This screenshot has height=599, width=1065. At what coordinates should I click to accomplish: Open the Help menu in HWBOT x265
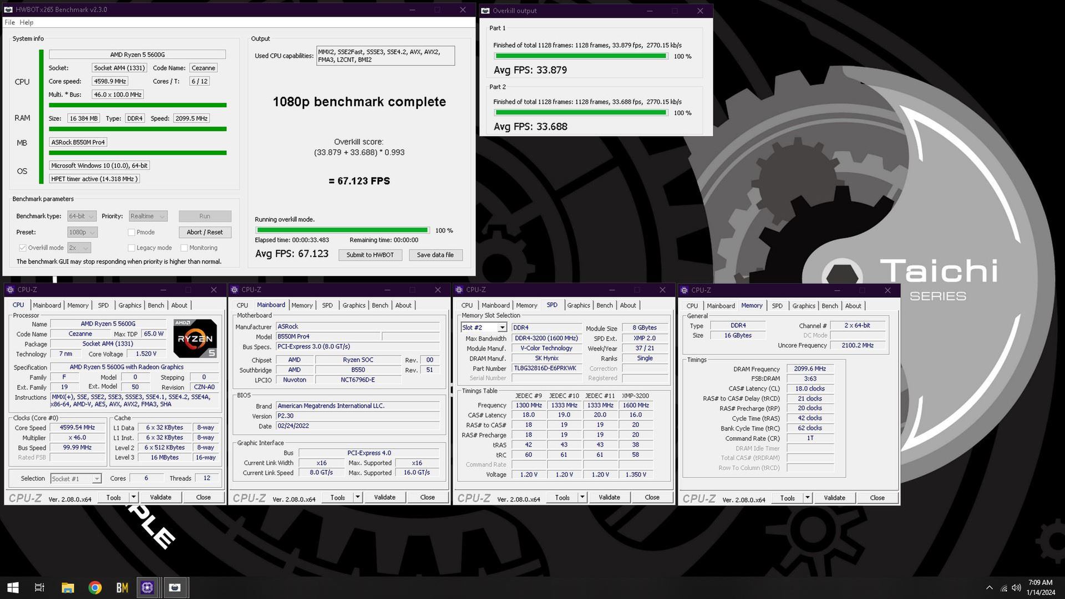click(27, 23)
